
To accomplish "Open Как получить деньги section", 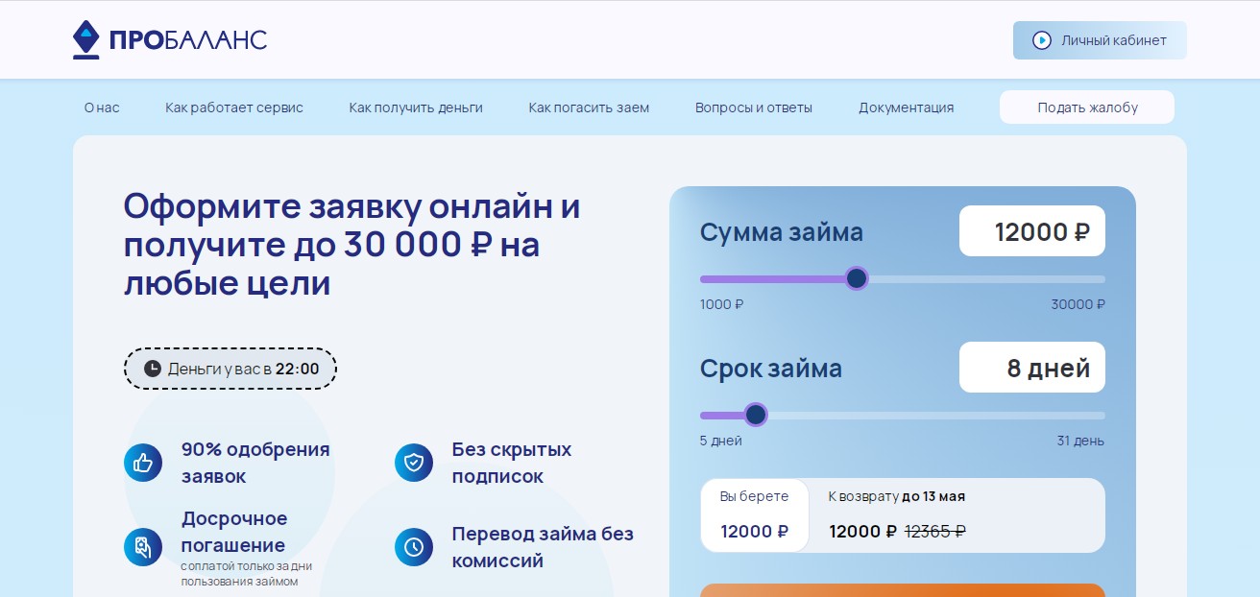I will (416, 107).
